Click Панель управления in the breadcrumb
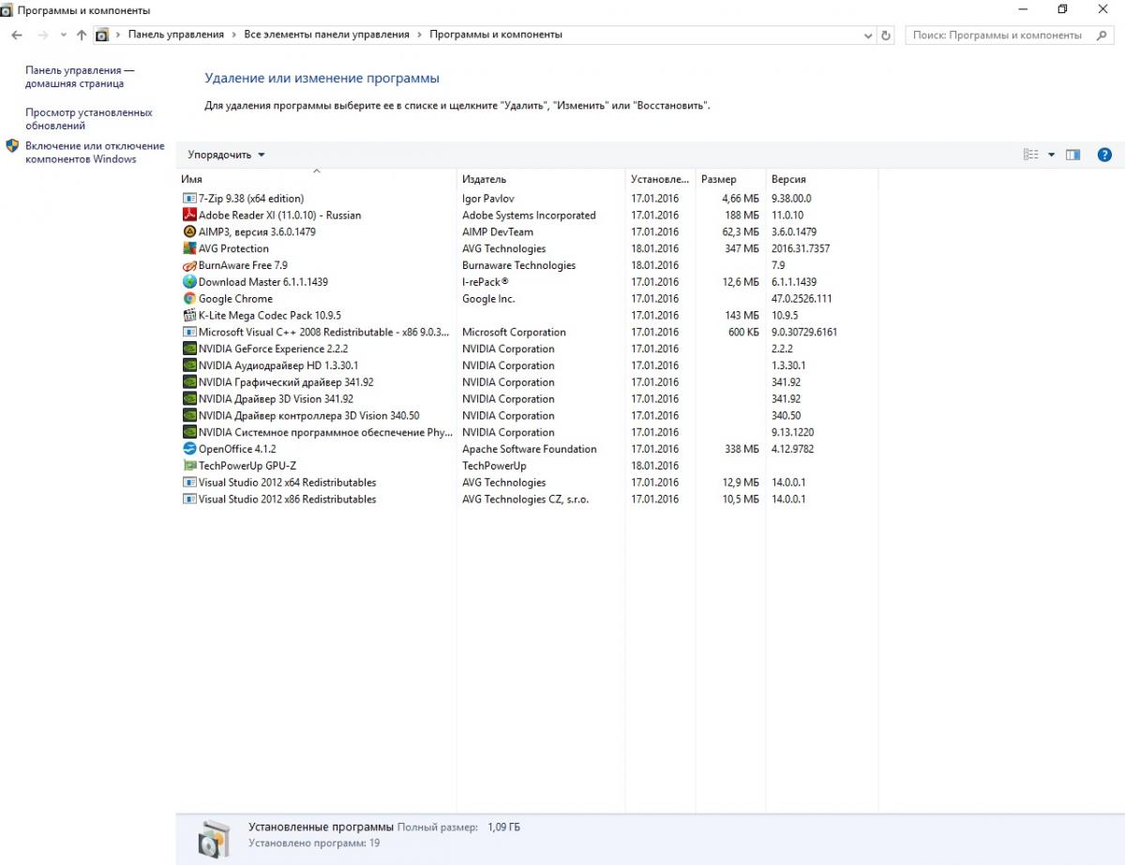 pyautogui.click(x=176, y=35)
